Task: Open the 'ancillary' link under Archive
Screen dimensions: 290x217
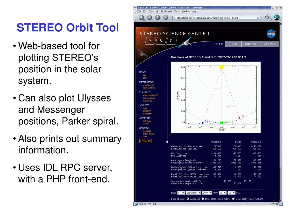Action: (147, 111)
